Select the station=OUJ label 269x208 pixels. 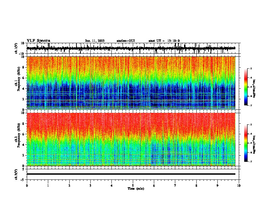(x=126, y=41)
